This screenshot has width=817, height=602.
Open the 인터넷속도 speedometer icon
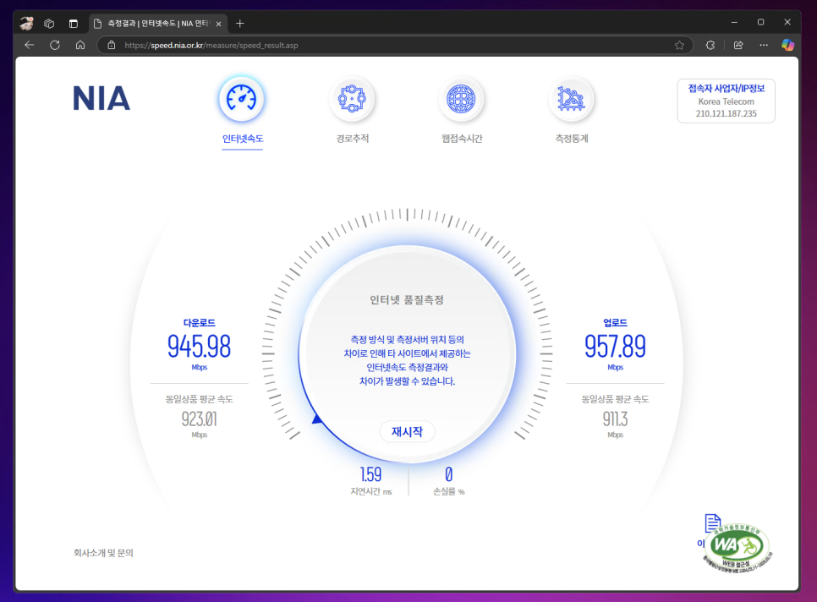pos(242,98)
